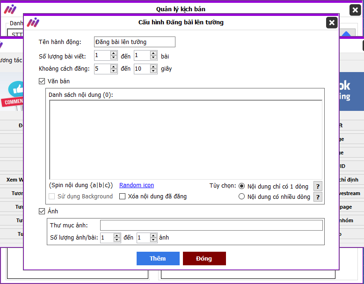Enable Xóa nội dung đã đăng
Viewport: 364px width, 284px height.
coord(123,197)
